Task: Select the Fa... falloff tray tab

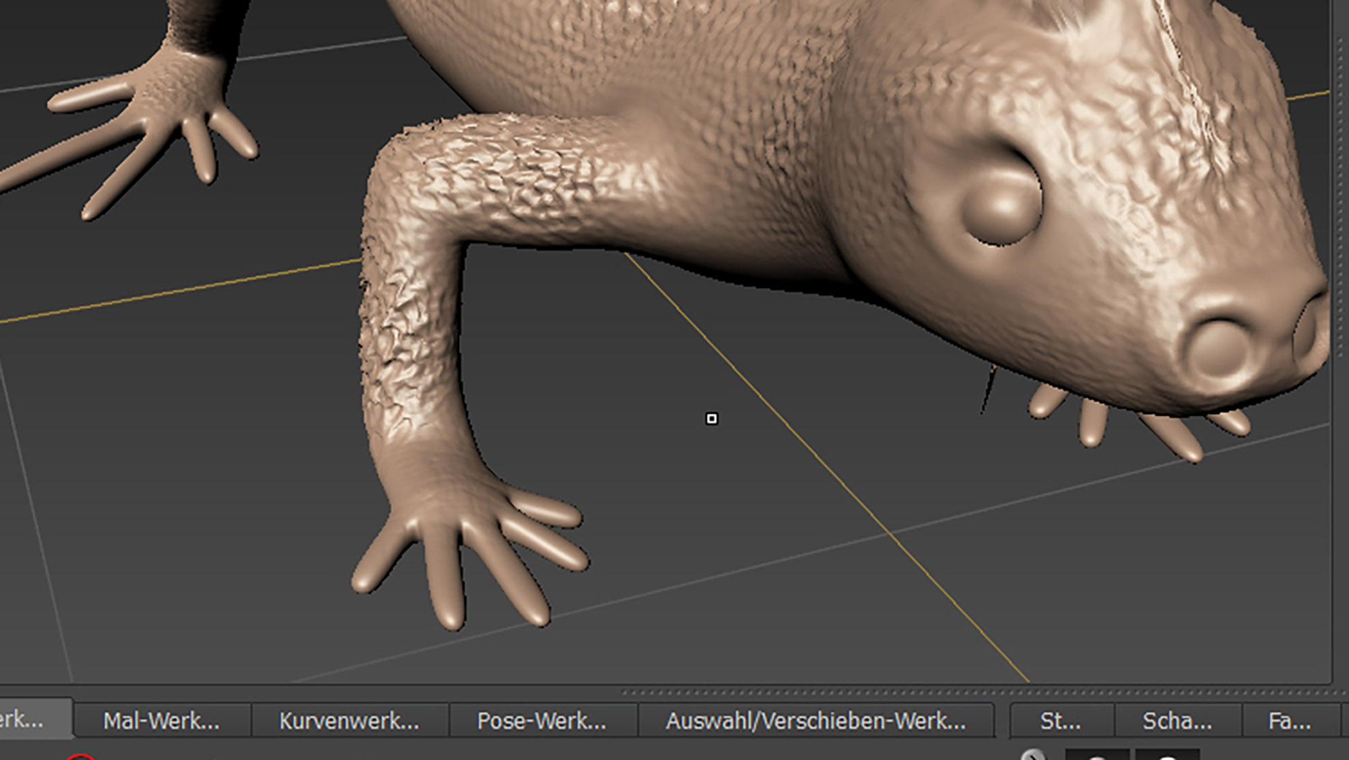Action: pyautogui.click(x=1290, y=721)
